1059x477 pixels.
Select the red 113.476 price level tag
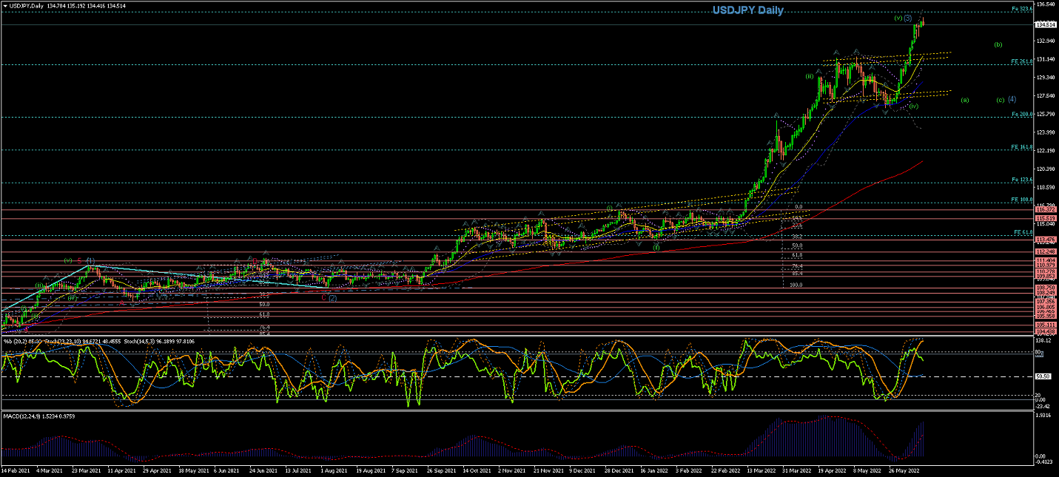click(x=1046, y=240)
